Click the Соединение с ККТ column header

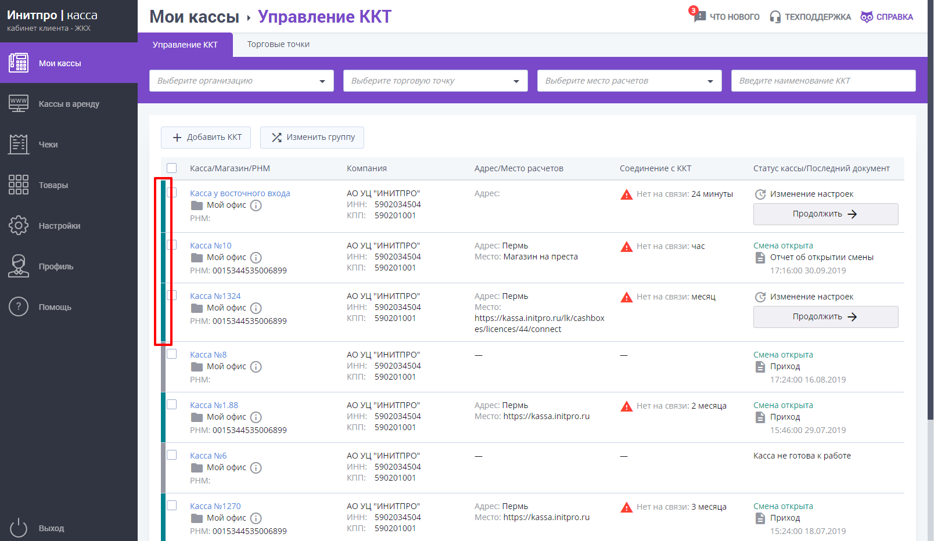(655, 169)
